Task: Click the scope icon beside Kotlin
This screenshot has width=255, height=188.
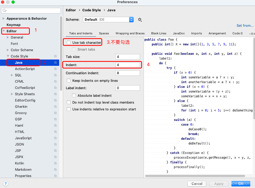Action: pyautogui.click(x=56, y=163)
